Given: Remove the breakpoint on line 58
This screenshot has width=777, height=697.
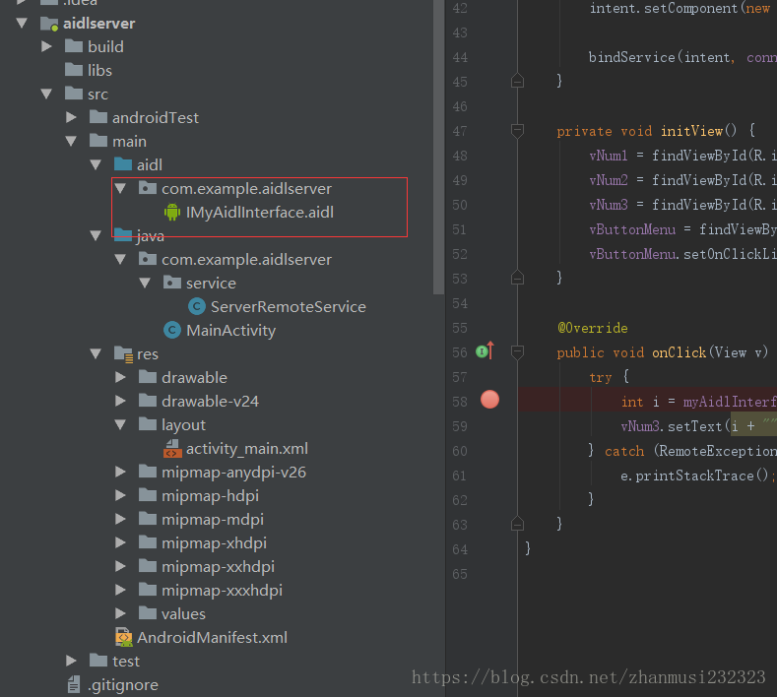Looking at the screenshot, I should pyautogui.click(x=489, y=400).
